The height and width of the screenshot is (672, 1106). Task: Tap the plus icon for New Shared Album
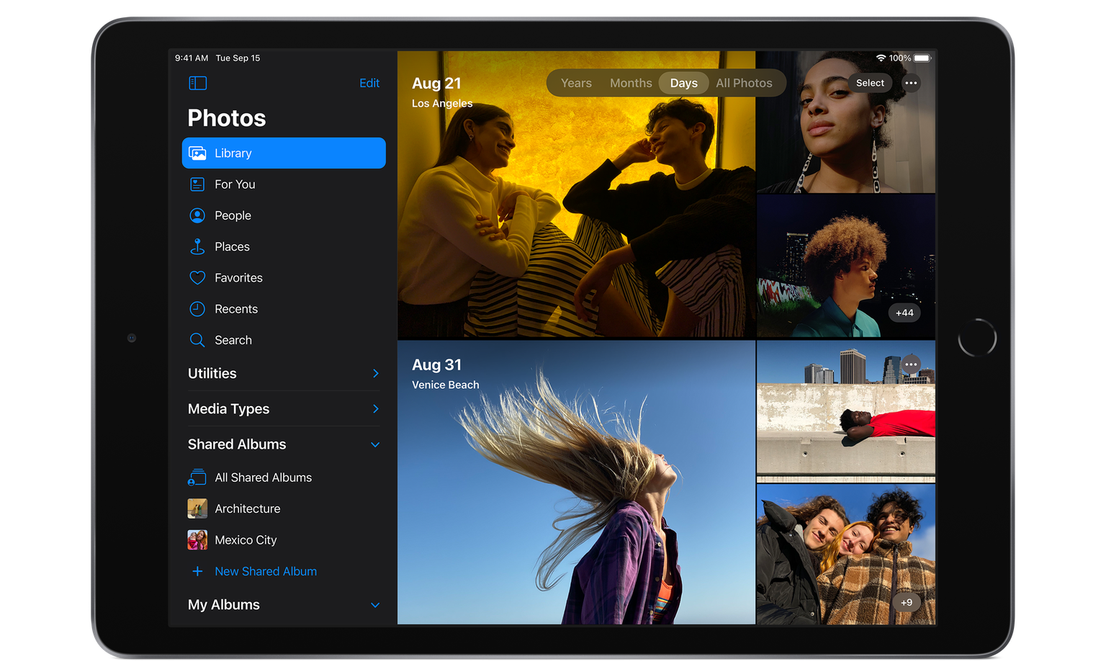pos(197,571)
